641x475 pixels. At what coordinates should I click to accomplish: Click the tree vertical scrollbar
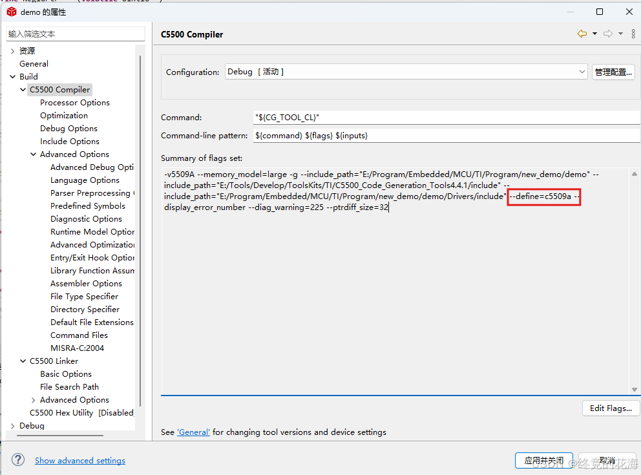(140, 231)
